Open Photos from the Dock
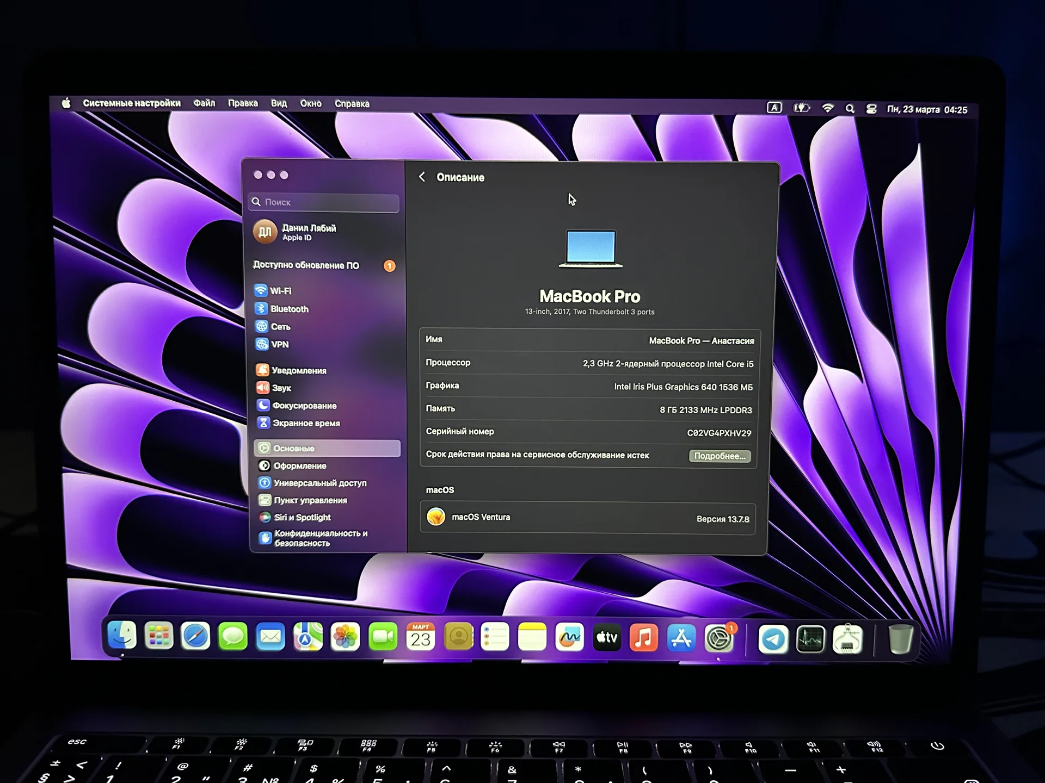 (x=346, y=637)
